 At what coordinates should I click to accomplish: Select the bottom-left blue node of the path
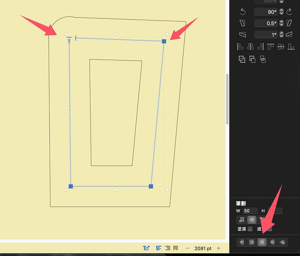[71, 186]
